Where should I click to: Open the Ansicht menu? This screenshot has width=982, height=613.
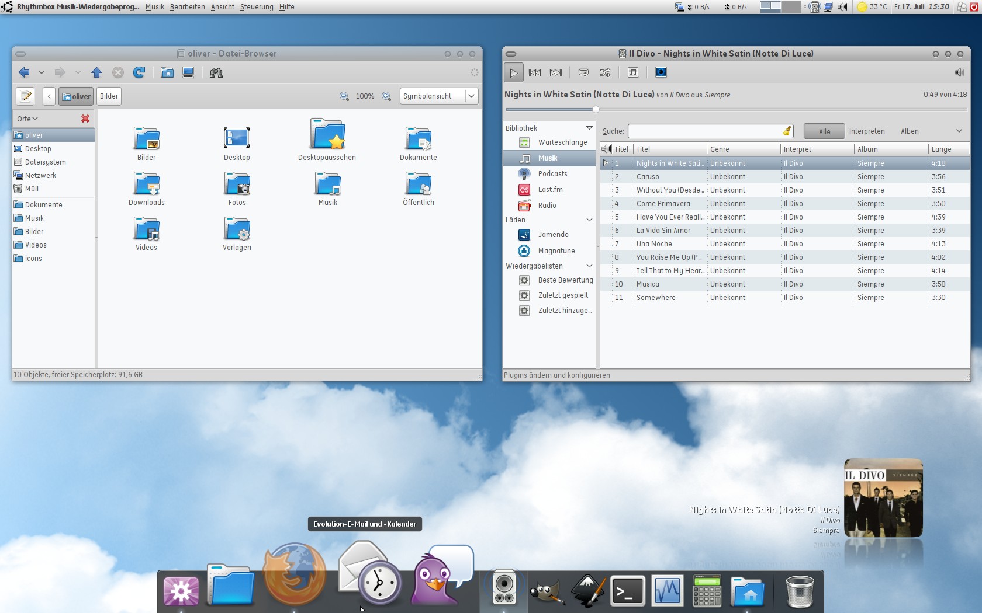[x=223, y=7]
